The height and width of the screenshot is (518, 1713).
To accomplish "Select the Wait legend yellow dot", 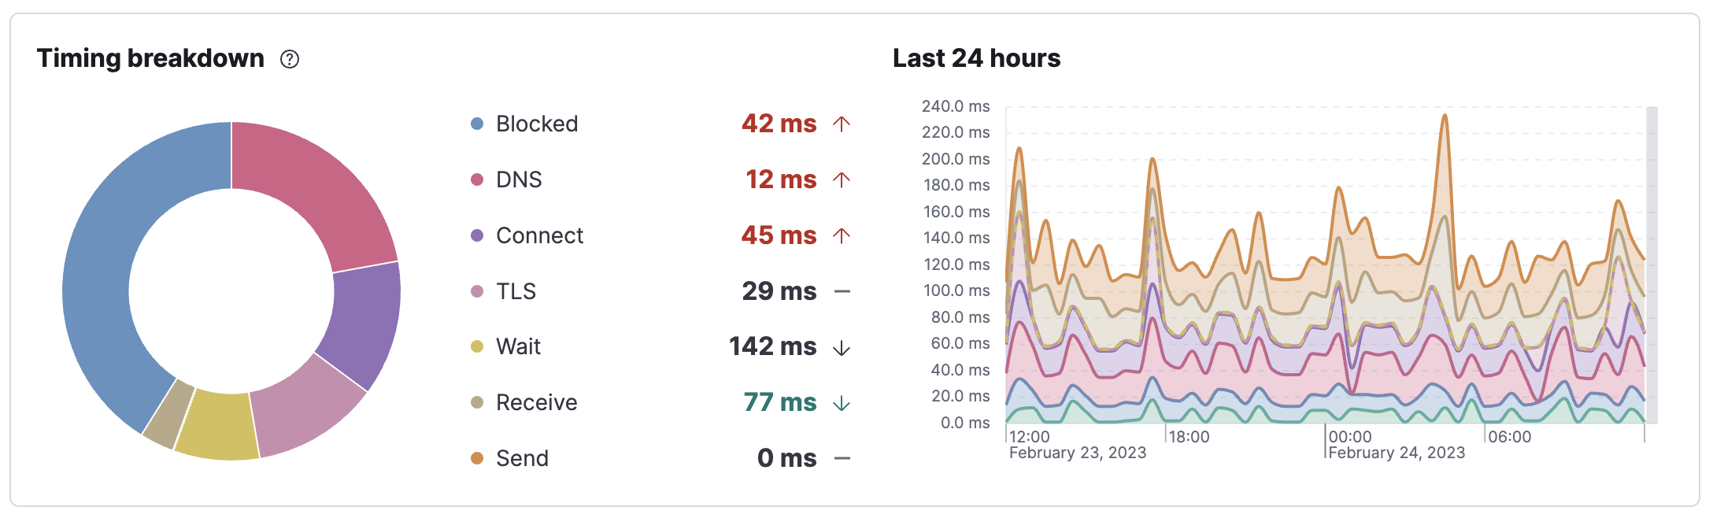I will click(477, 346).
